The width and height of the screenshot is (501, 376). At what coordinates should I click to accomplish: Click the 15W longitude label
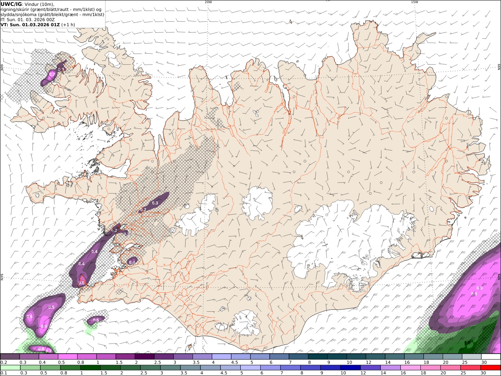pos(414,2)
